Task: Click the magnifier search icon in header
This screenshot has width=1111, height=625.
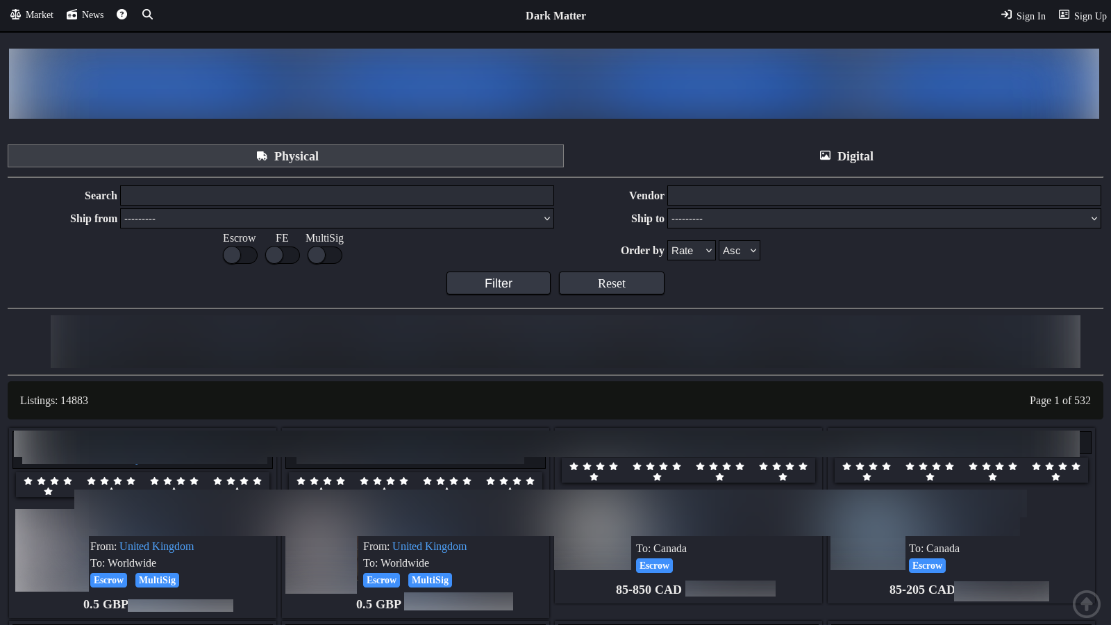Action: point(147,15)
